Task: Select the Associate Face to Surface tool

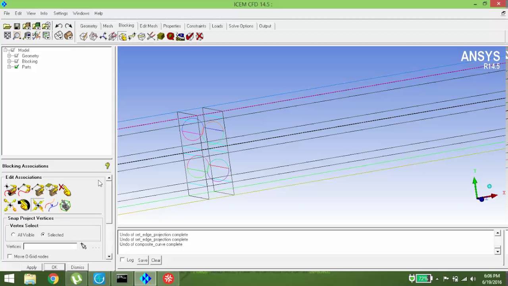Action: [51, 190]
